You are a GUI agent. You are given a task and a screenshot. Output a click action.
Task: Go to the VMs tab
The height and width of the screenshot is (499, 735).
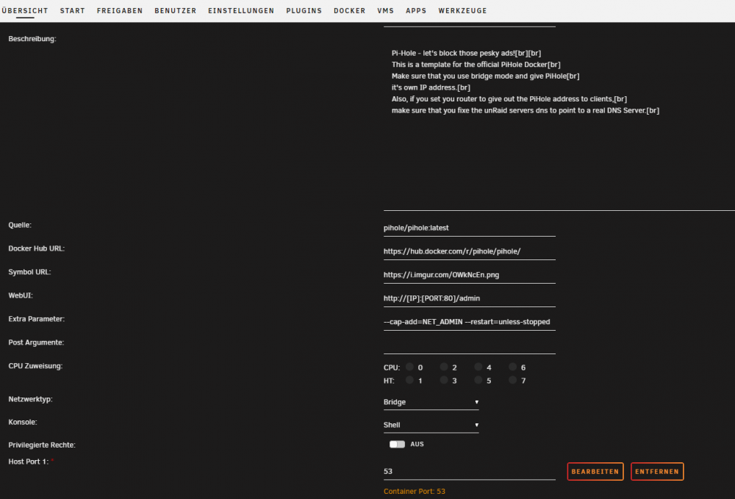point(386,10)
